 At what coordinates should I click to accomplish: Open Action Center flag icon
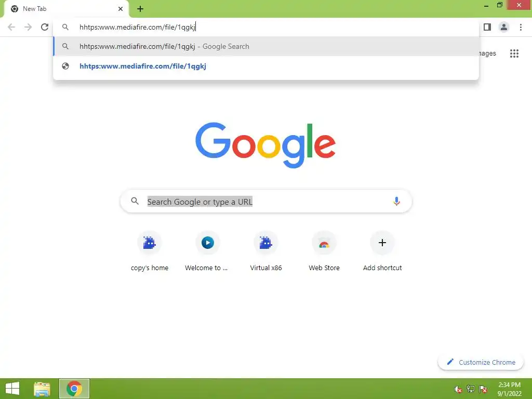point(483,389)
